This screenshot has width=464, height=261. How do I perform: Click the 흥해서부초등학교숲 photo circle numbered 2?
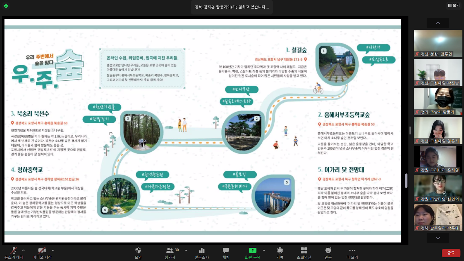243,132
